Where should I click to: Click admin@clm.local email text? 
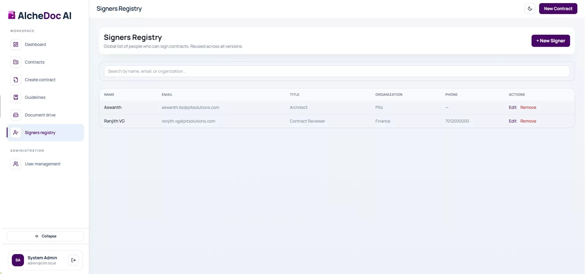point(41,263)
